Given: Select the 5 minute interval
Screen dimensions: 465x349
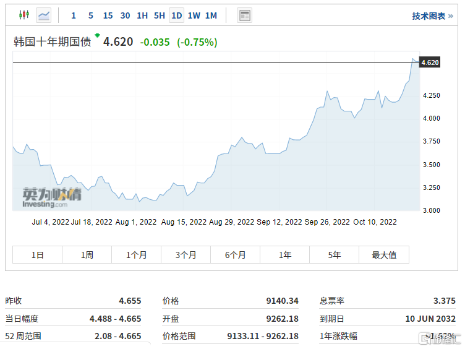Looking at the screenshot, I should (x=91, y=15).
